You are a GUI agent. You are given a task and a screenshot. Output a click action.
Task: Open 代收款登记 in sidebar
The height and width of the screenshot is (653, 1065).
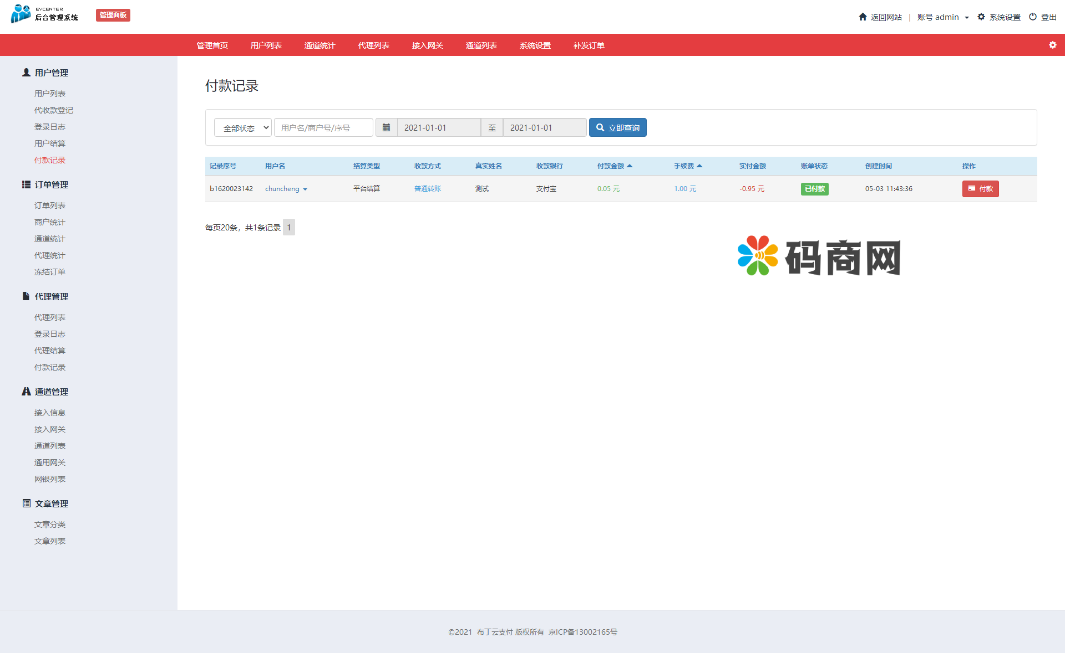click(54, 110)
